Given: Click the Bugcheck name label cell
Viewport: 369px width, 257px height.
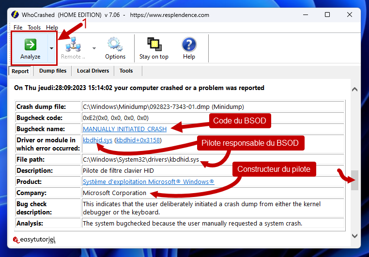Looking at the screenshot, I should tap(48, 129).
